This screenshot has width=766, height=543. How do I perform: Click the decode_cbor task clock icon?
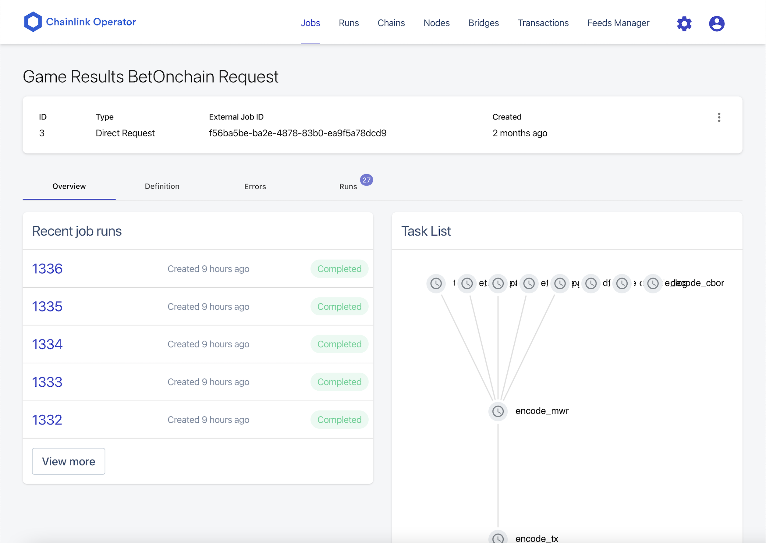(653, 284)
